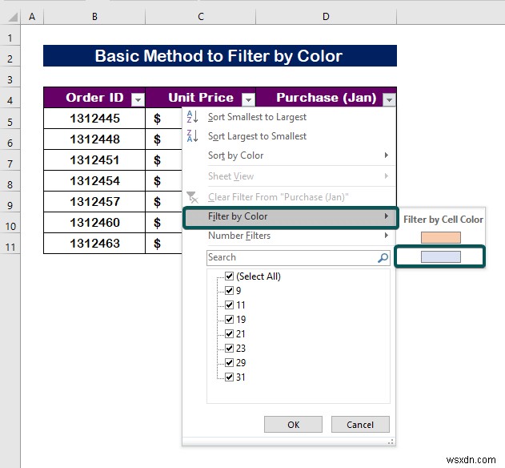Click the select-all corner triangle of the sheet
Screen dimensions: 505x468
[x=13, y=17]
